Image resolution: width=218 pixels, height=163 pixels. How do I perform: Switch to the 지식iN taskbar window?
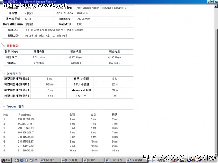click(x=94, y=160)
